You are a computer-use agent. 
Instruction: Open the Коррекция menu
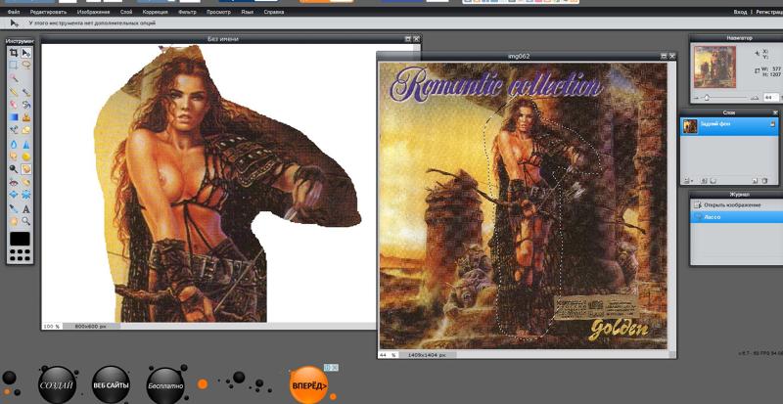coord(156,12)
